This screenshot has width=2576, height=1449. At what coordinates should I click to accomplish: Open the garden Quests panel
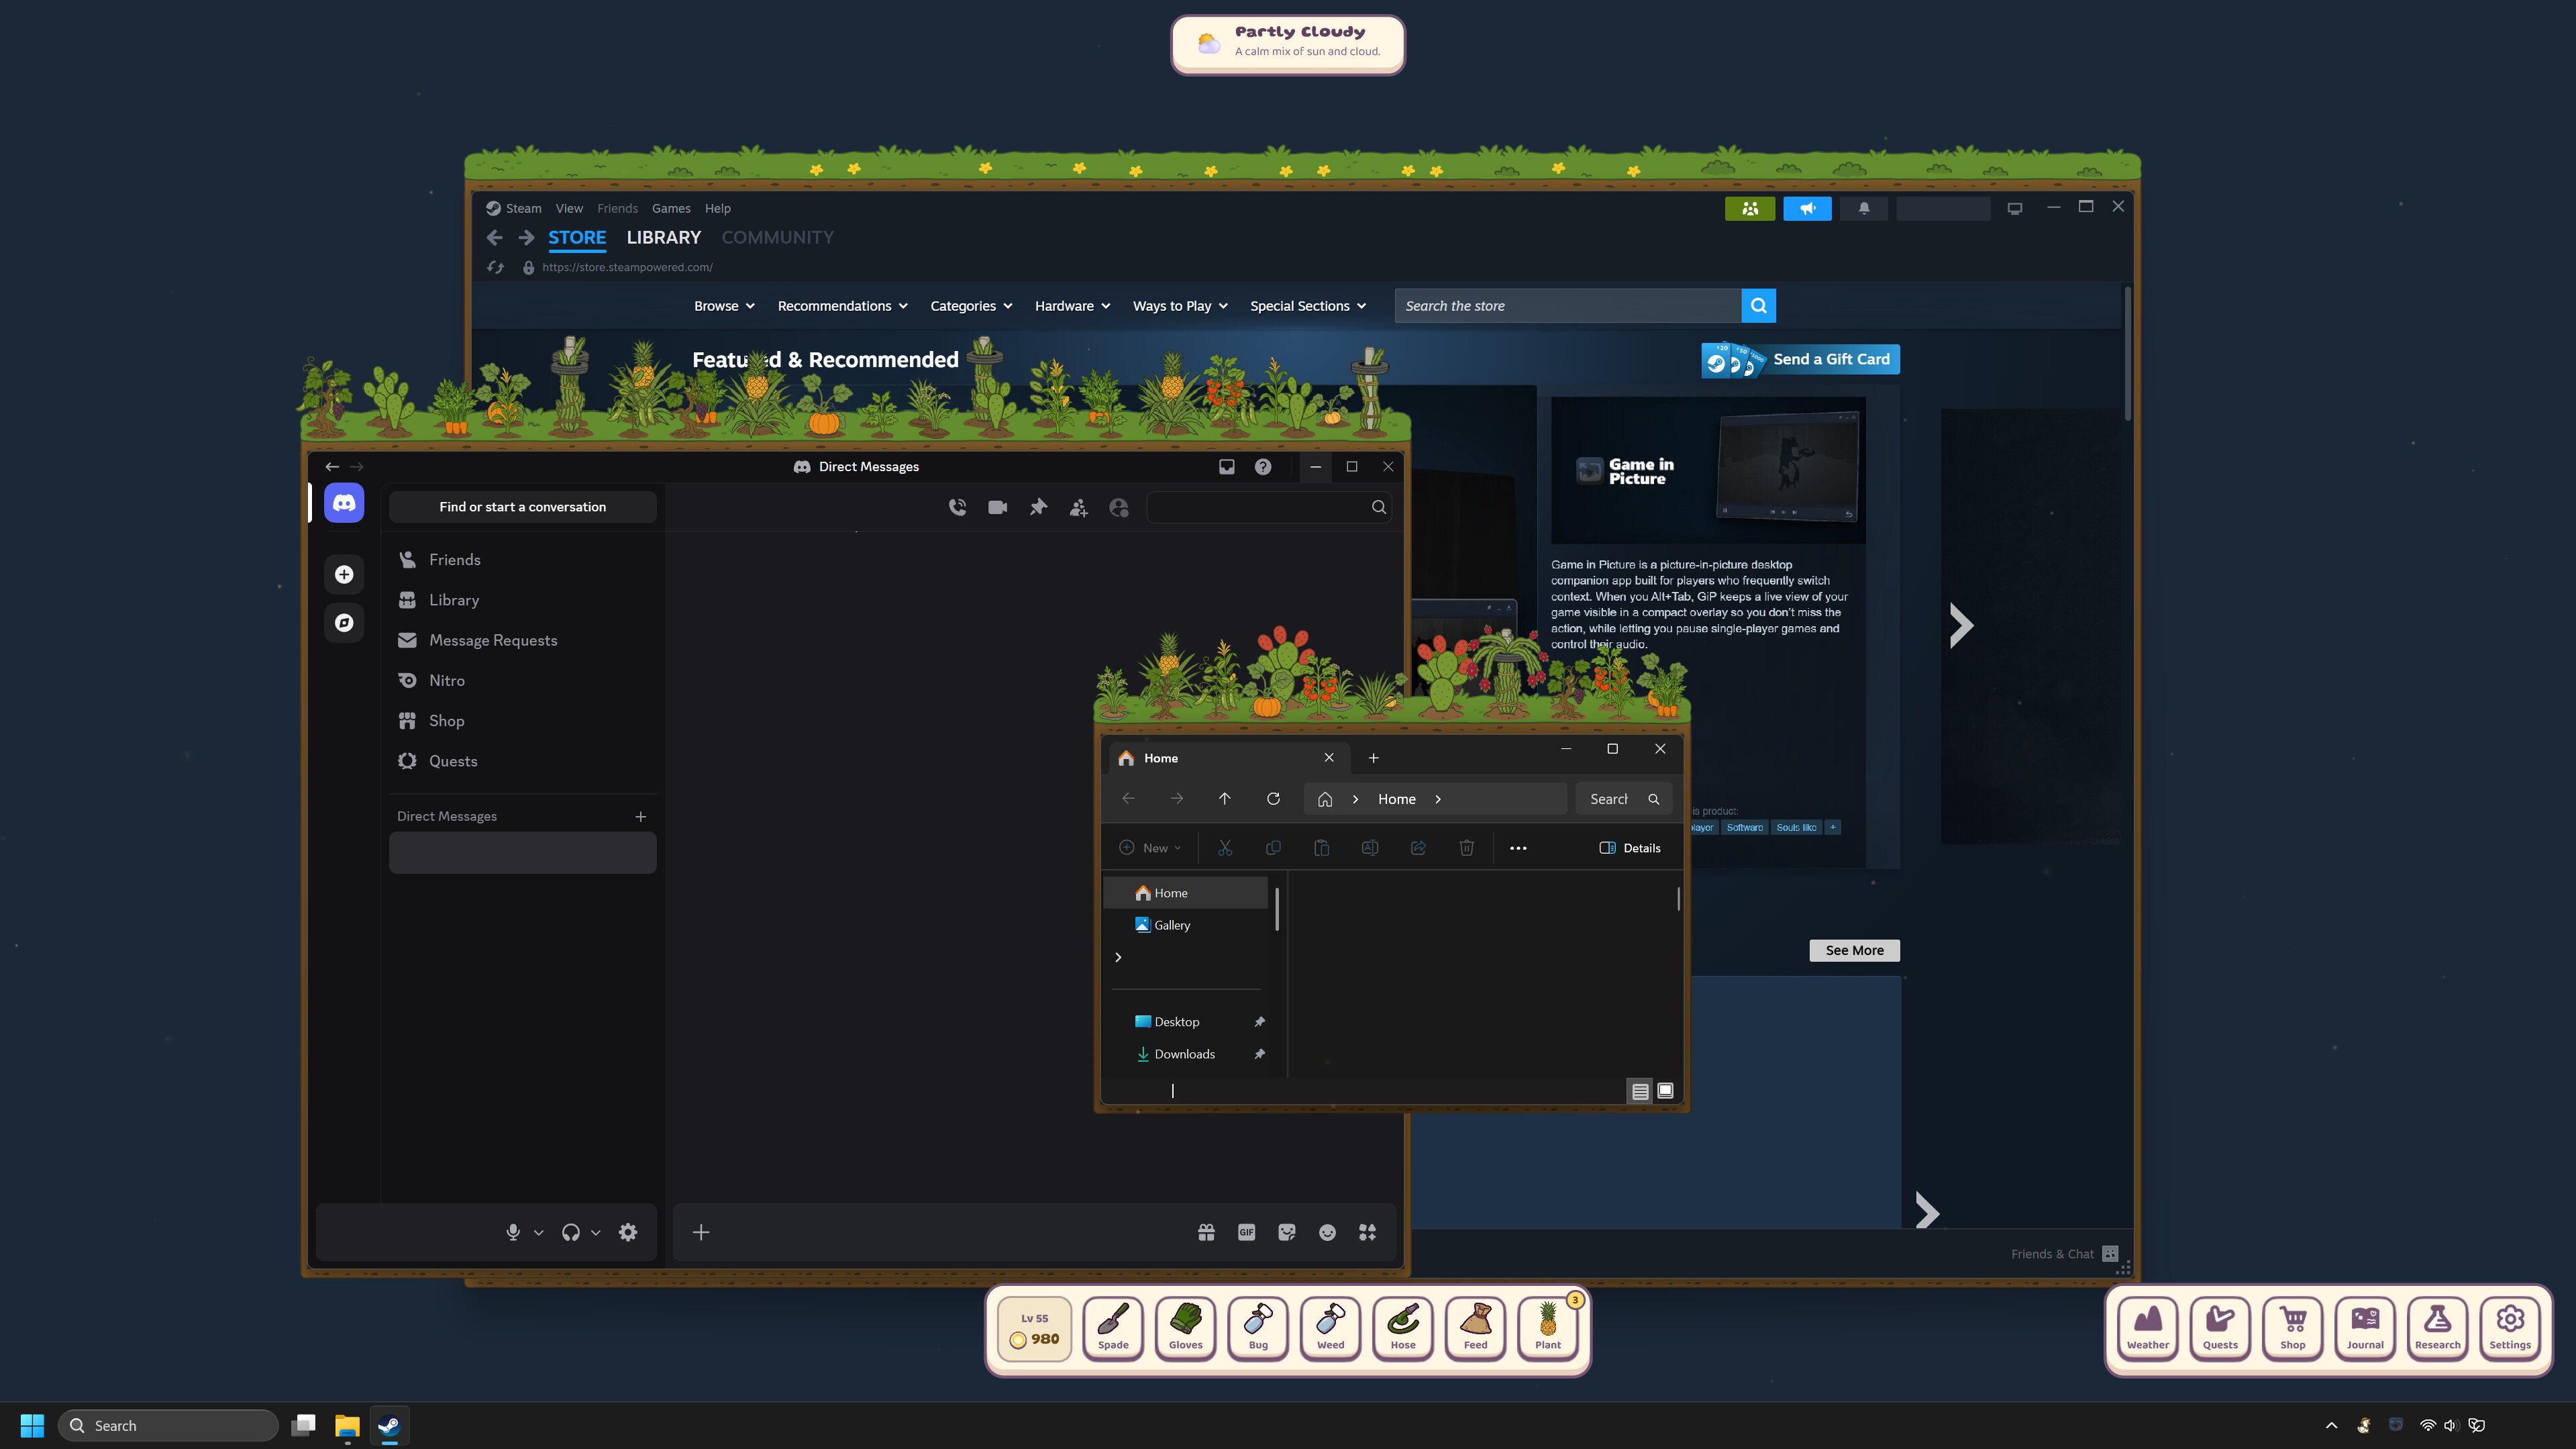(2220, 1328)
